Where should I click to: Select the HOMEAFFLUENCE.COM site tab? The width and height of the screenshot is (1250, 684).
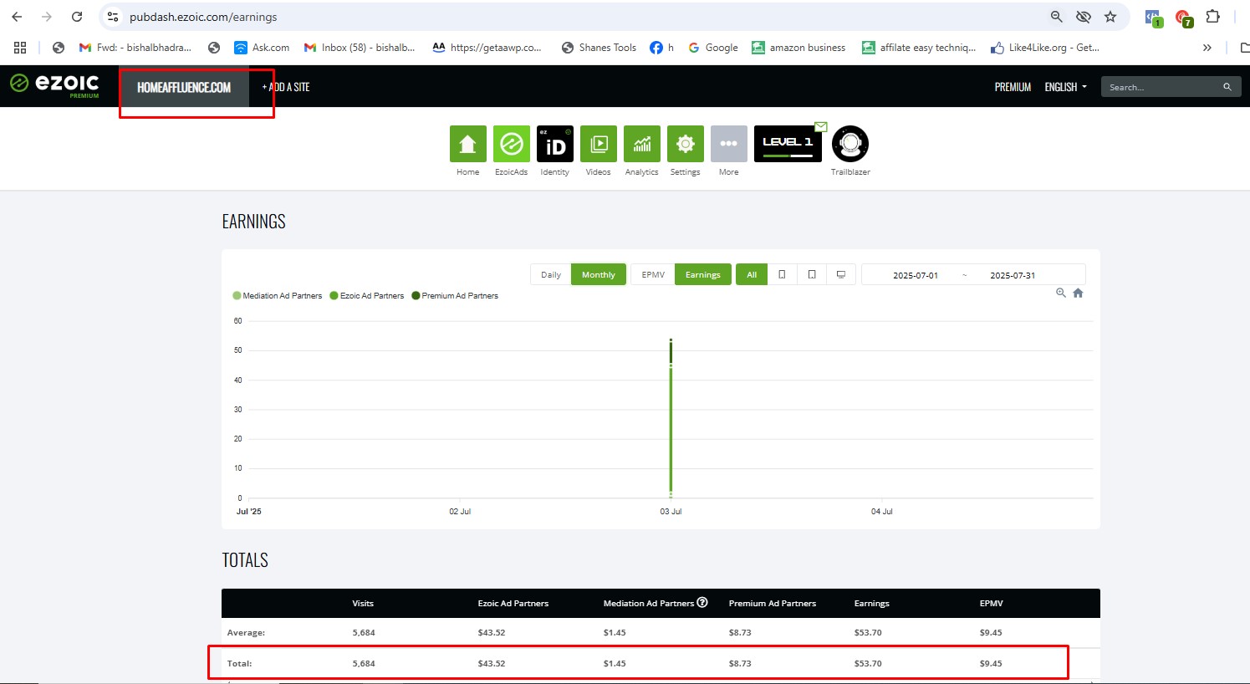click(184, 87)
